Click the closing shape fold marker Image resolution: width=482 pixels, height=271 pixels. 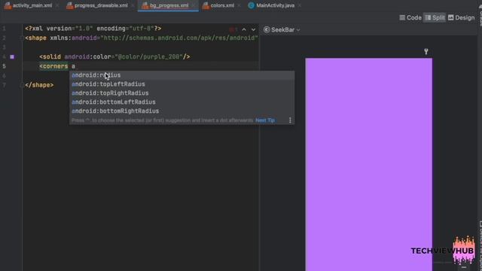tap(21, 85)
